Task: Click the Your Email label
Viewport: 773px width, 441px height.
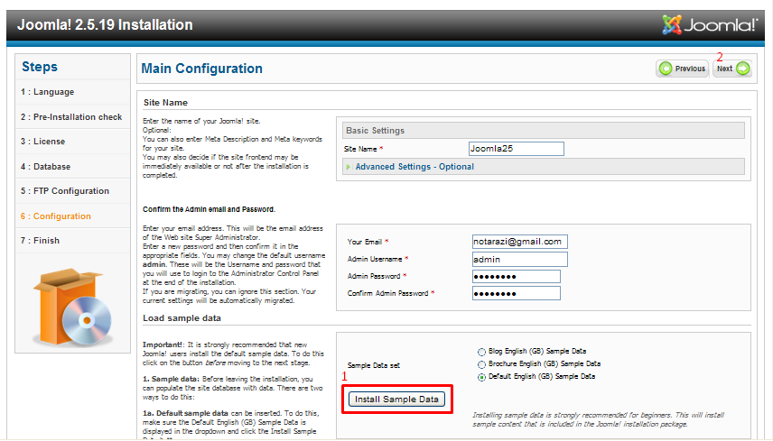Action: tap(365, 242)
